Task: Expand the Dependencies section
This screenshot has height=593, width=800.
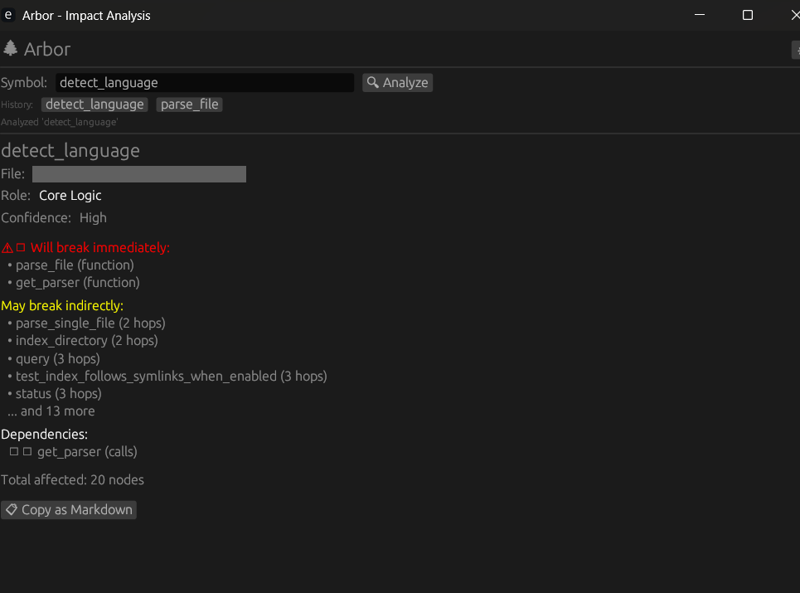Action: pos(44,434)
